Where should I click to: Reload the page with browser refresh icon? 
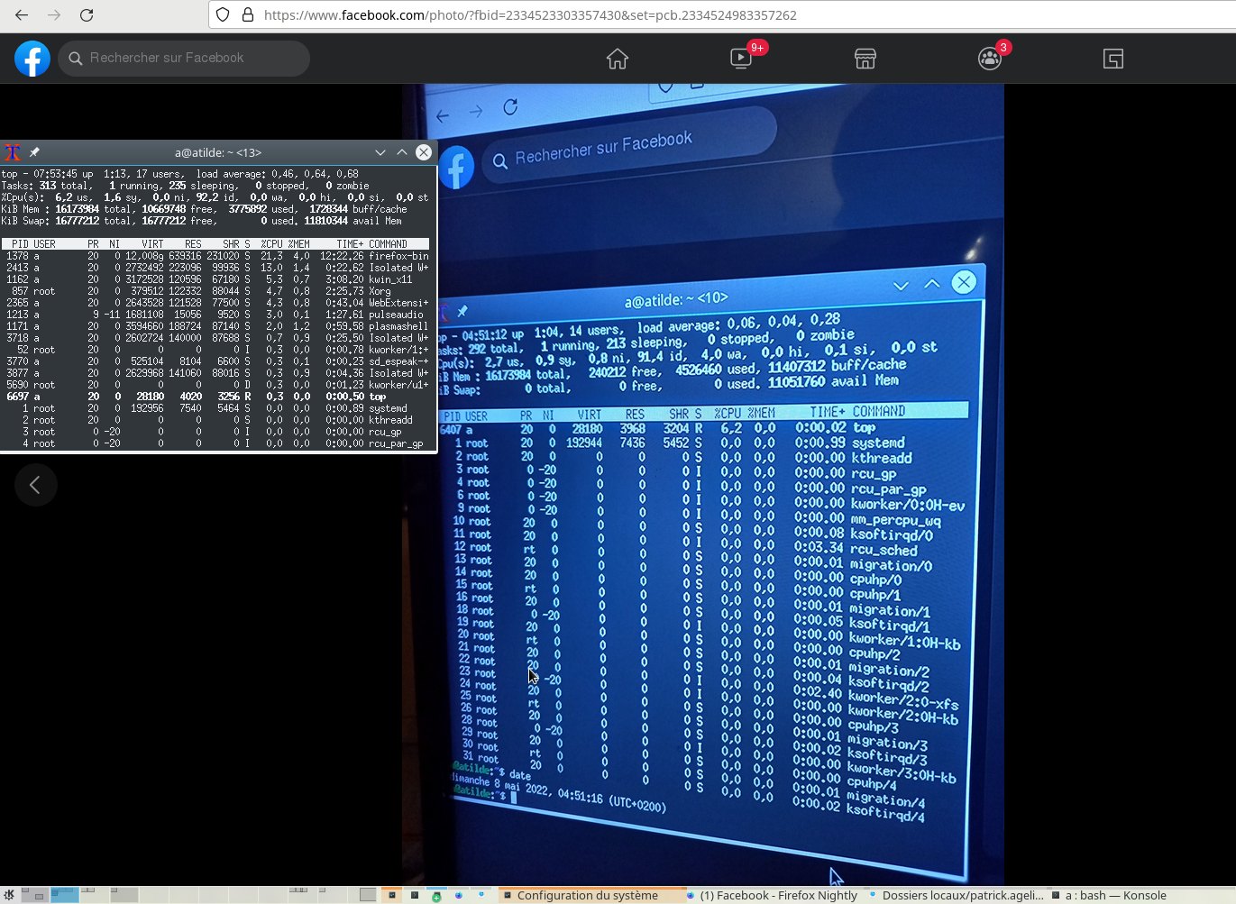click(x=87, y=15)
